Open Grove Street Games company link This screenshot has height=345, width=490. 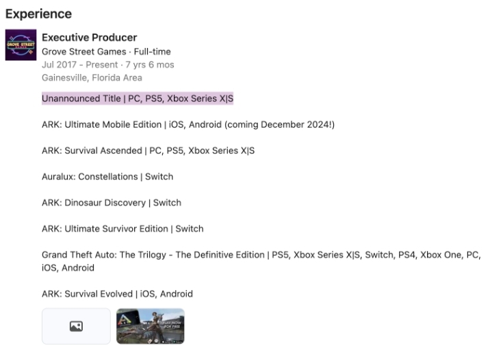[84, 51]
